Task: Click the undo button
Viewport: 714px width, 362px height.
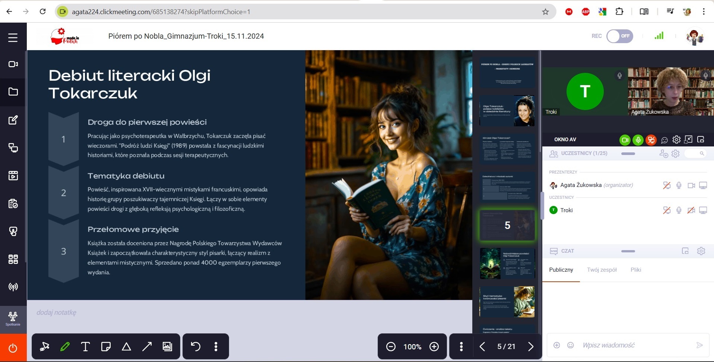Action: [196, 347]
